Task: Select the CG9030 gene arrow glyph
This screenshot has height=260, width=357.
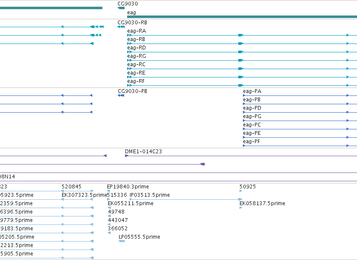Action: click(121, 8)
